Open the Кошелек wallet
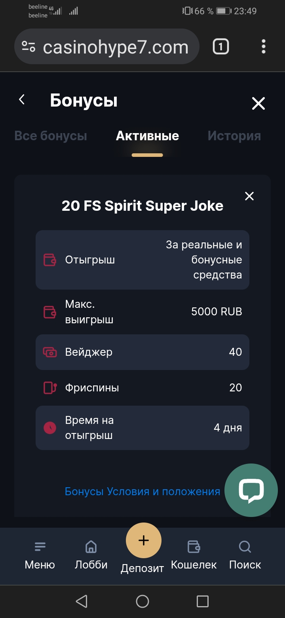Screen dimensions: 285x618 click(194, 555)
